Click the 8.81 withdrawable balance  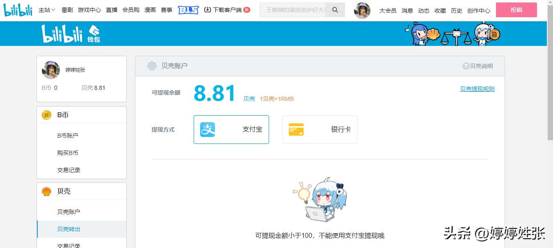click(x=215, y=93)
